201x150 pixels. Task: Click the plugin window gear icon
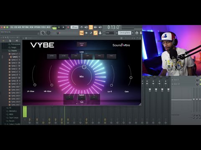pos(26,38)
